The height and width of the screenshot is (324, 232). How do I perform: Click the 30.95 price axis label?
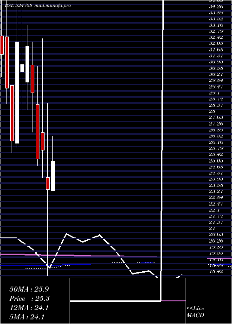[x=216, y=62]
